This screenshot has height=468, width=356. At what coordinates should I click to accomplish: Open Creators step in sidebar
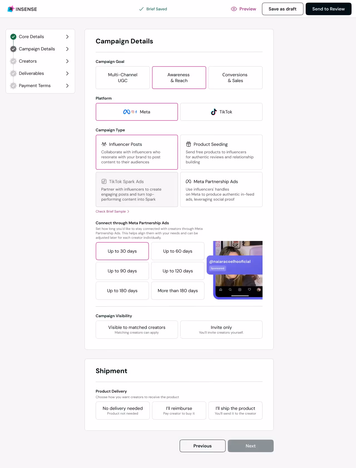pyautogui.click(x=40, y=61)
